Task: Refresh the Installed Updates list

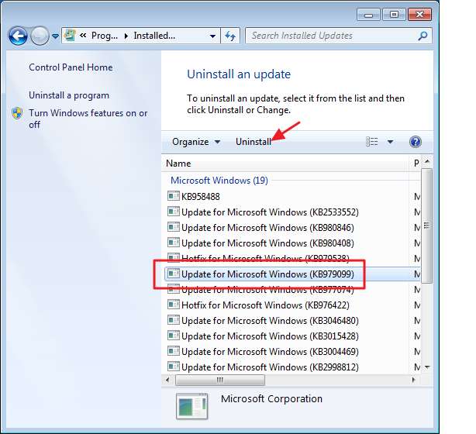Action: tap(230, 36)
